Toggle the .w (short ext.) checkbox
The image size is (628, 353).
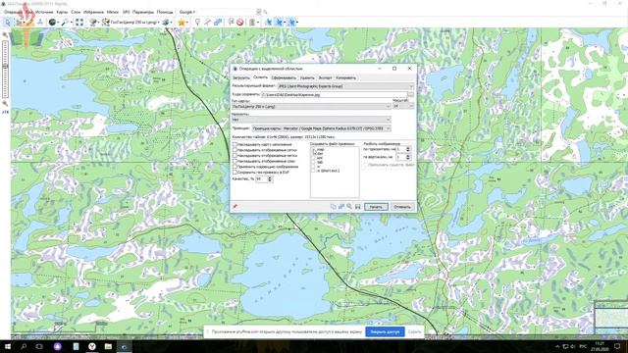314,171
